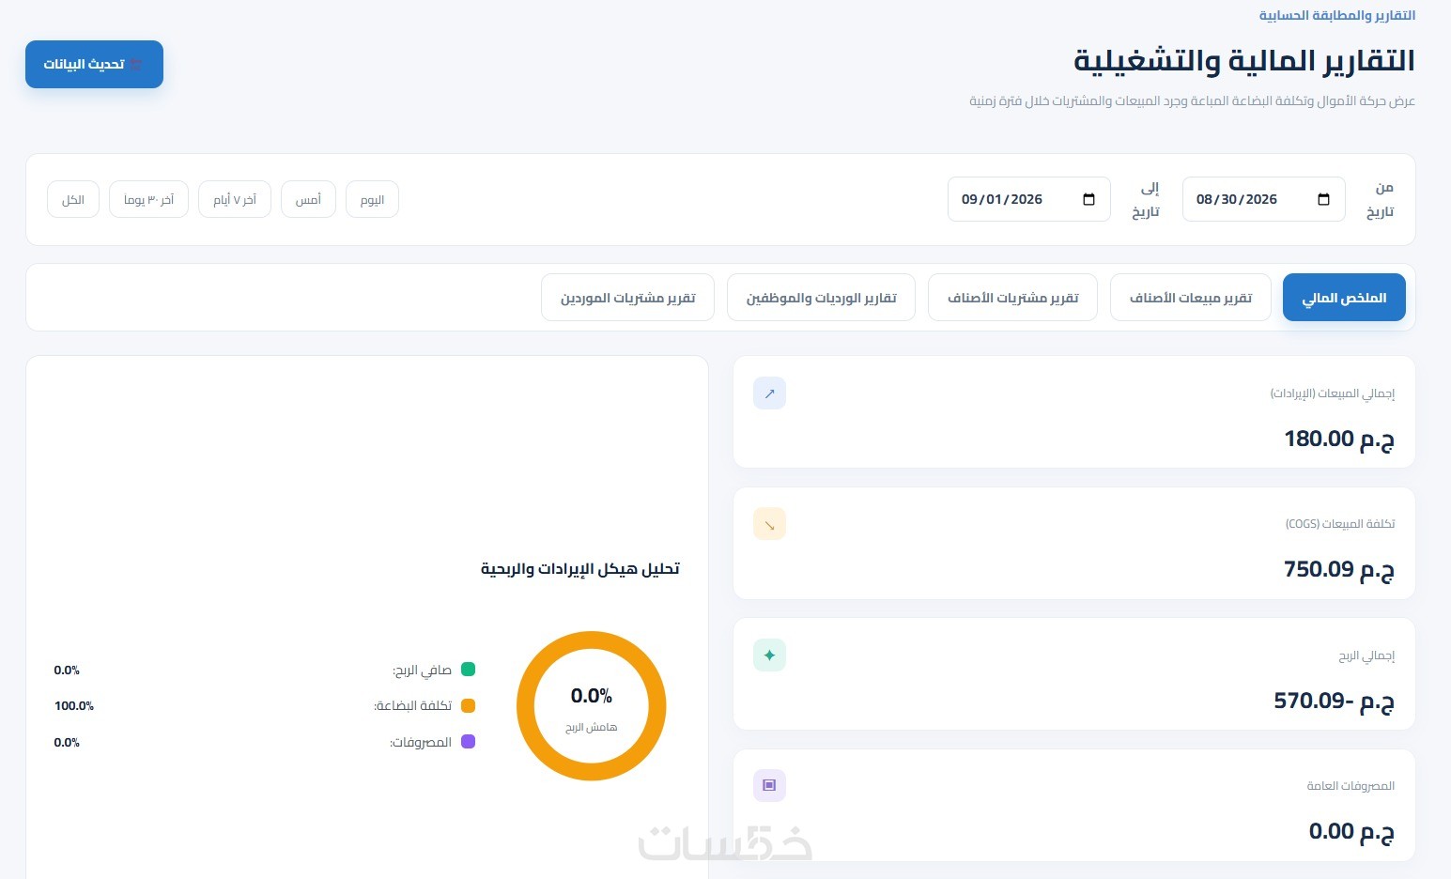Select تقارير الورديات والموظفين tab
This screenshot has width=1451, height=879.
pos(821,298)
